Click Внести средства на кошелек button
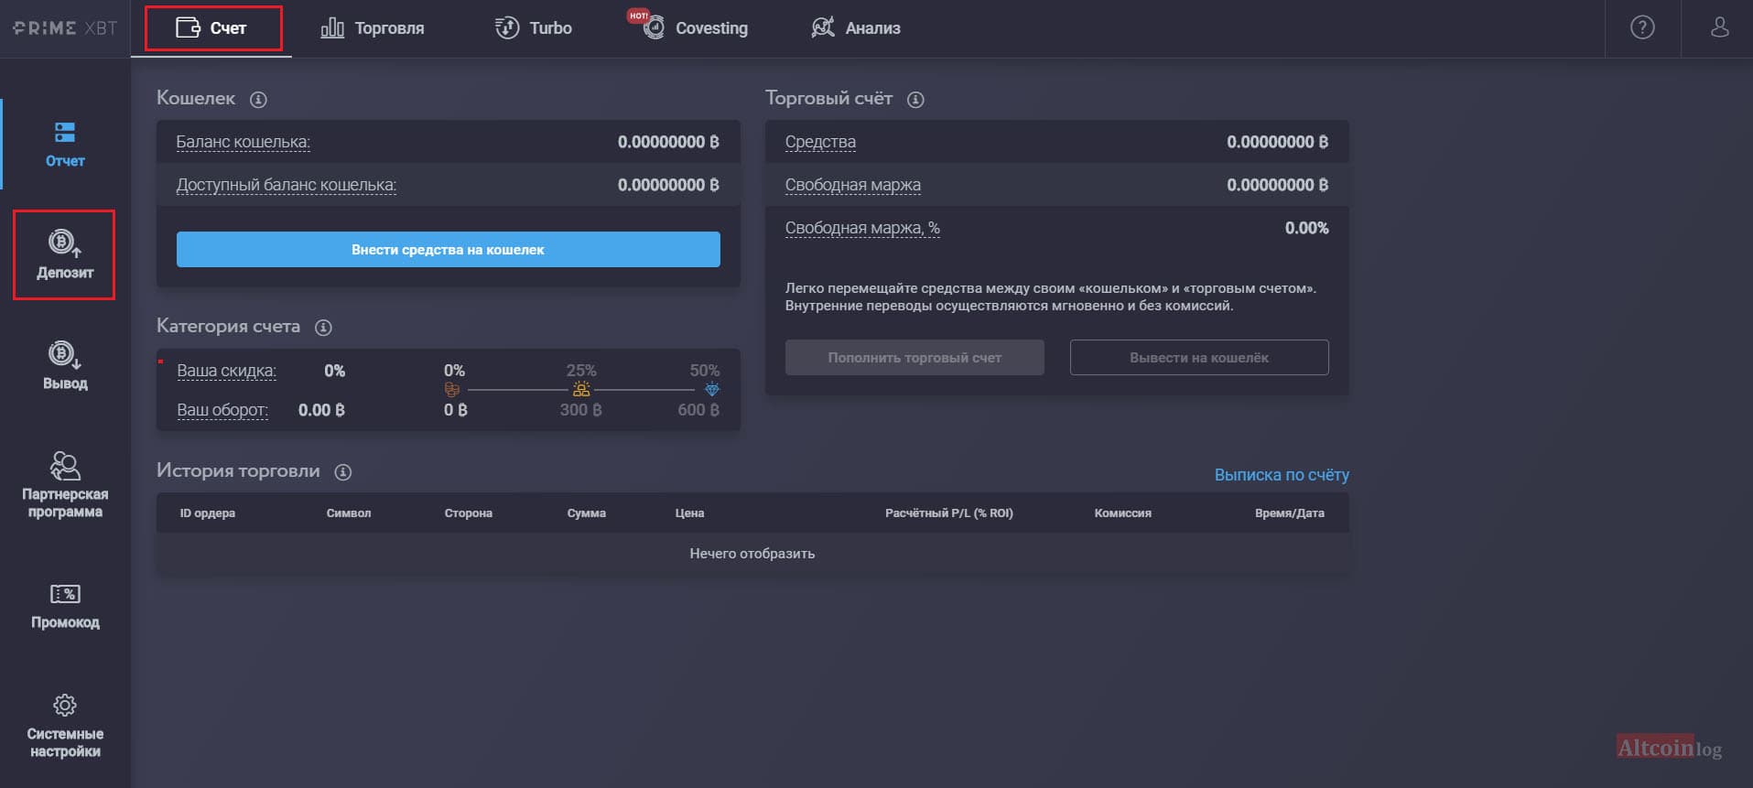Viewport: 1753px width, 788px height. pos(449,250)
